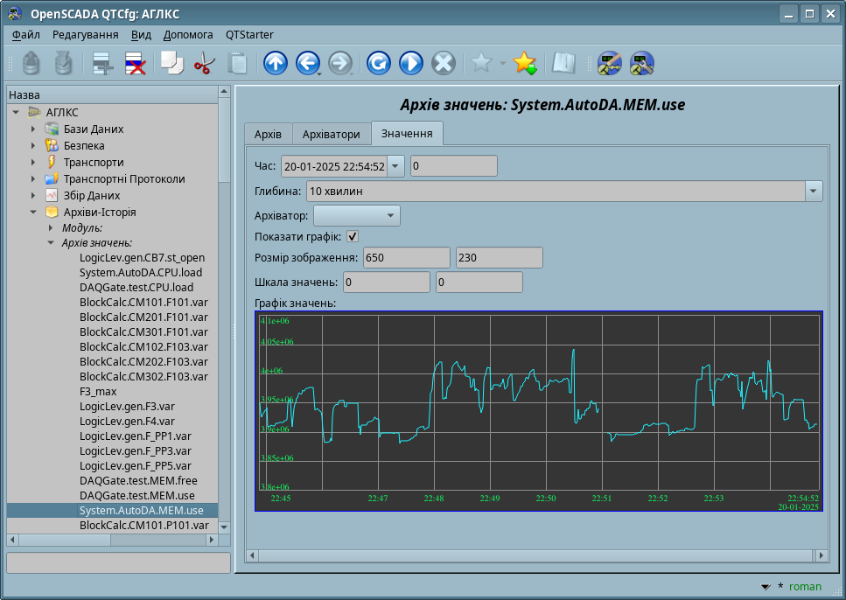846x600 pixels.
Task: Open the 'Архіватор' combo box
Action: tap(356, 215)
